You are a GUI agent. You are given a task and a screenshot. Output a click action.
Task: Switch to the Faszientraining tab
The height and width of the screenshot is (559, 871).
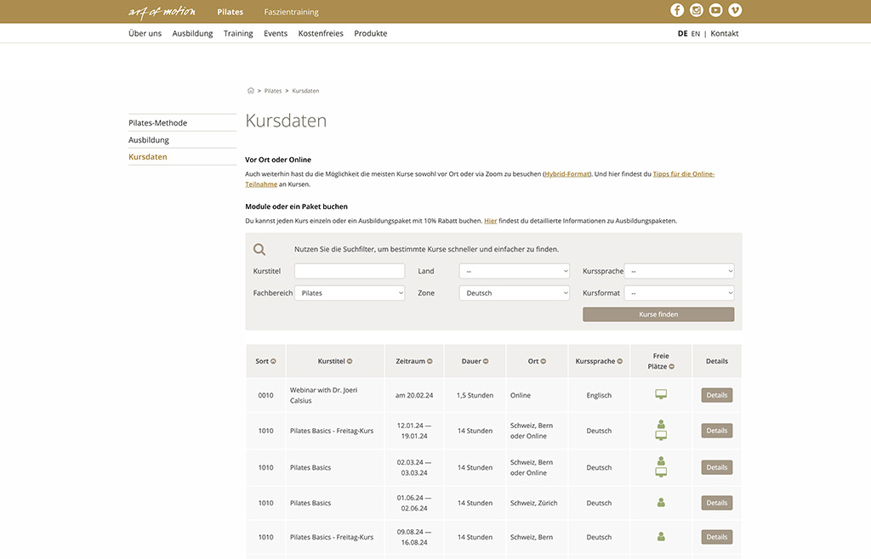291,12
